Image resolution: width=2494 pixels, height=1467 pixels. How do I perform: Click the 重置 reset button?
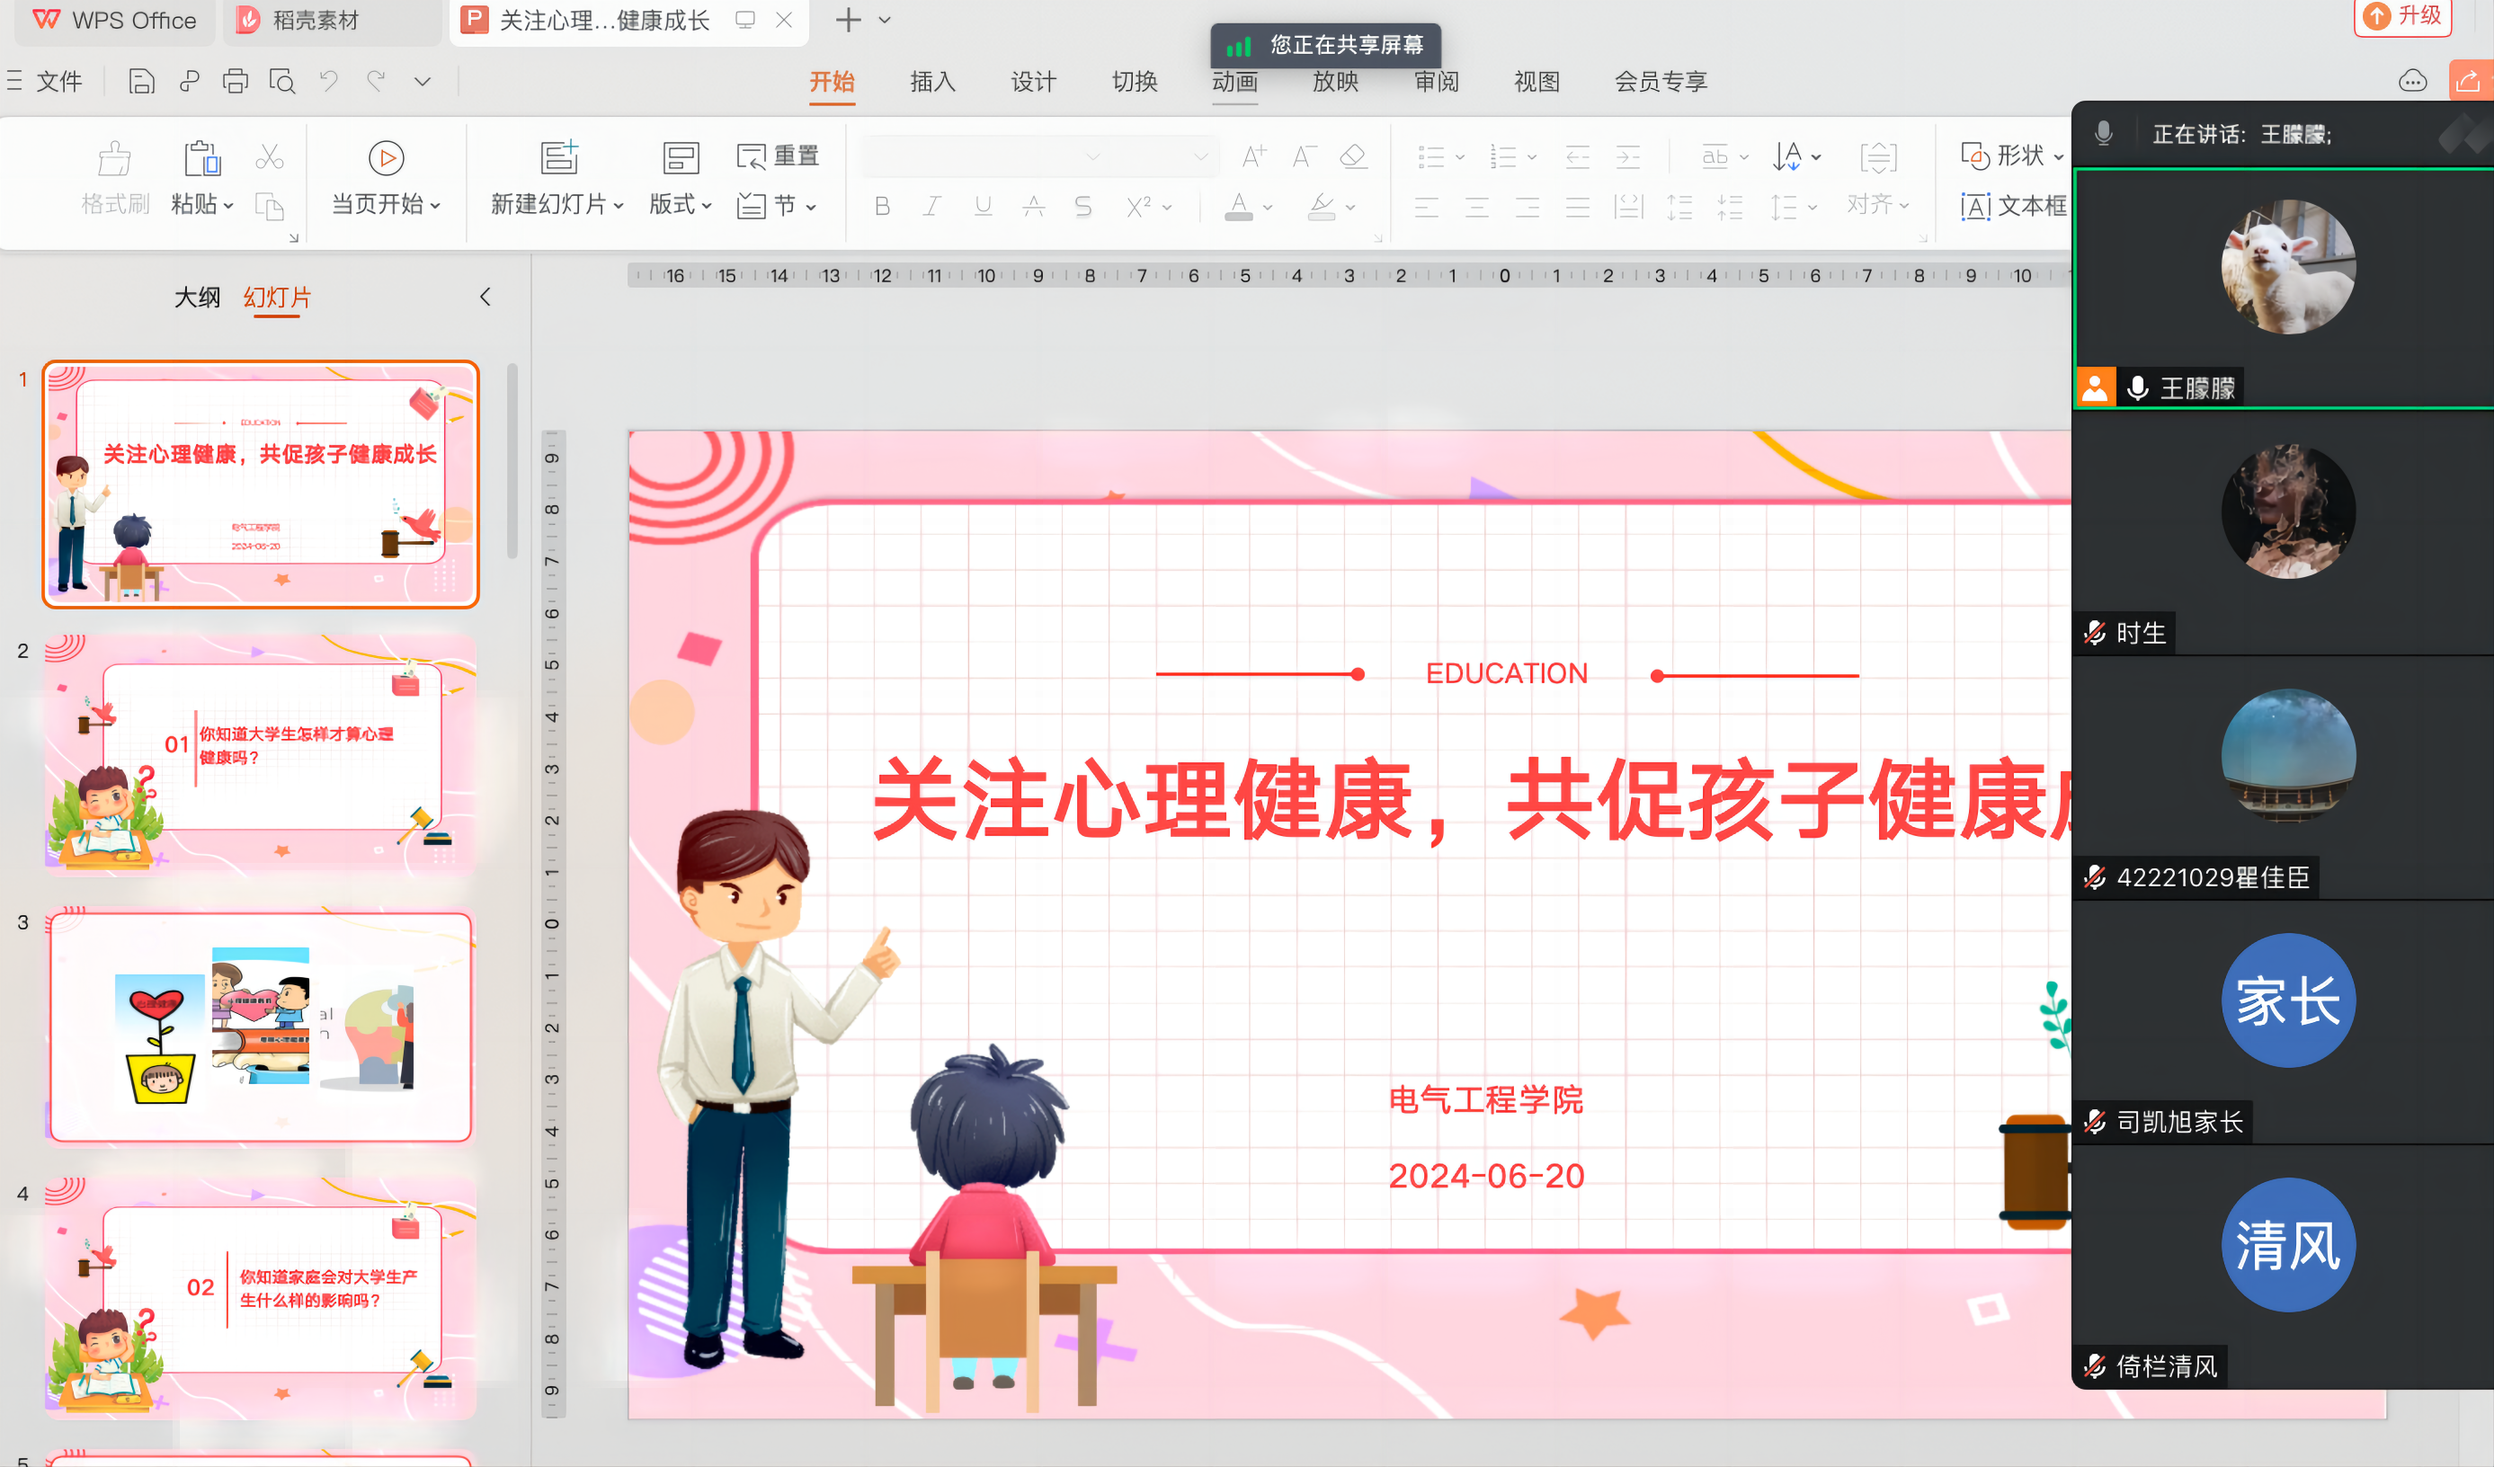pos(778,156)
